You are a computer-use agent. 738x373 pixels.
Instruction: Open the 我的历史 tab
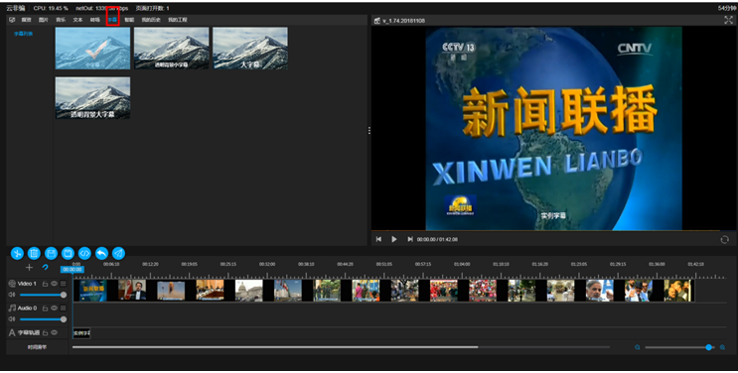pyautogui.click(x=151, y=20)
